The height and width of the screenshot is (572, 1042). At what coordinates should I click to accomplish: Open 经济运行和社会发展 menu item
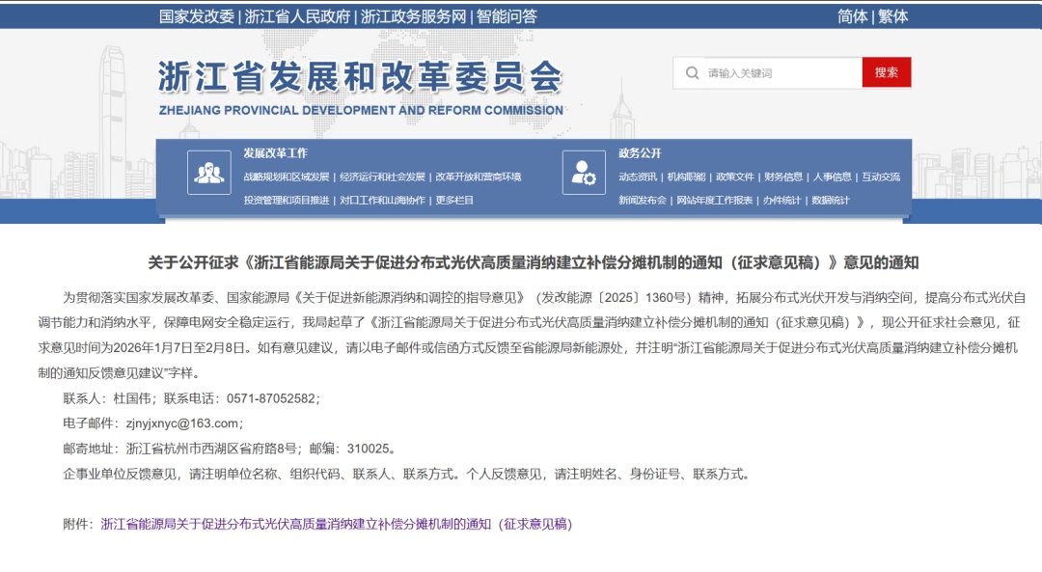point(382,177)
